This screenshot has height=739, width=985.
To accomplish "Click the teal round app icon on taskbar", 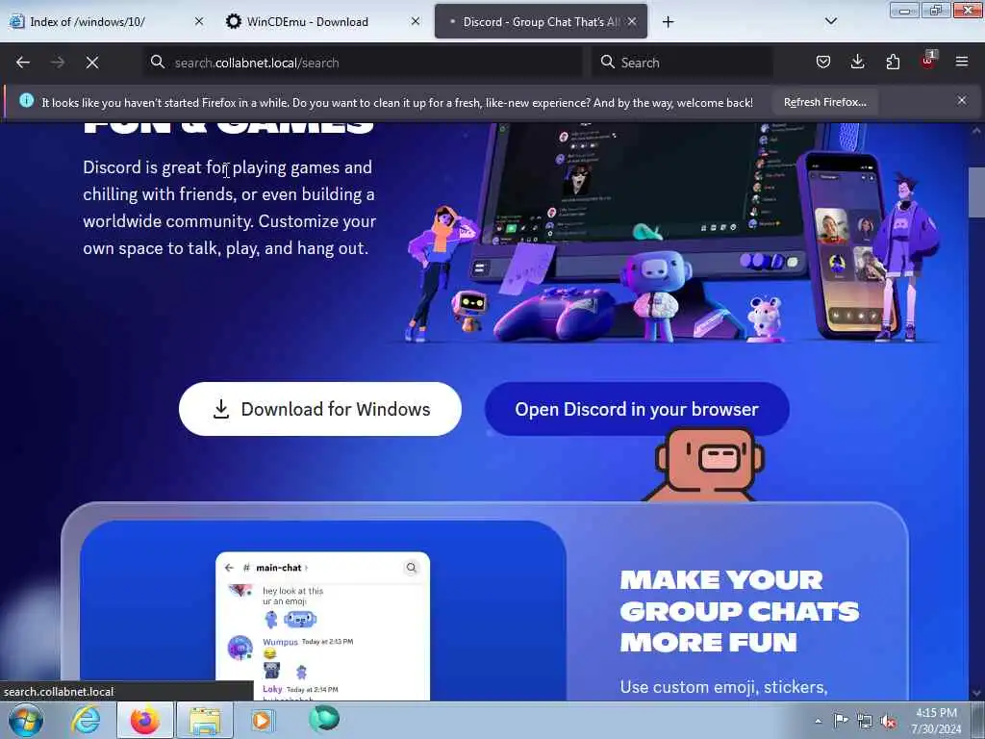I will coord(323,719).
